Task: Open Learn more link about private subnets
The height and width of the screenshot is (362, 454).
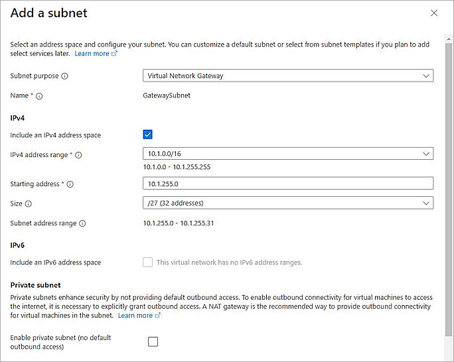Action: [x=135, y=316]
